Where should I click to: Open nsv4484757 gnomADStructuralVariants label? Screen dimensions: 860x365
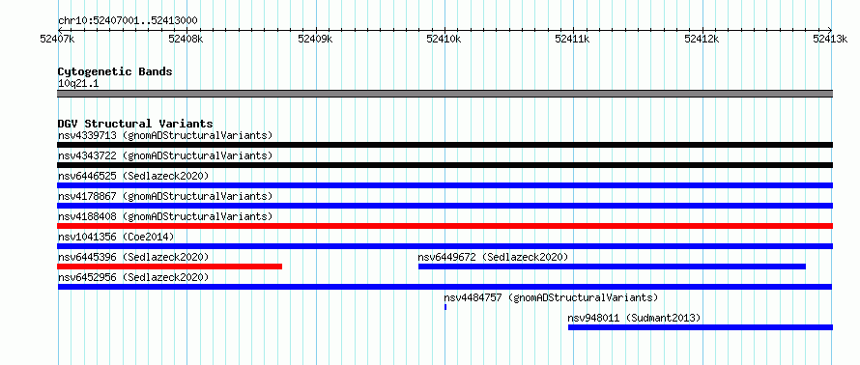pos(551,297)
